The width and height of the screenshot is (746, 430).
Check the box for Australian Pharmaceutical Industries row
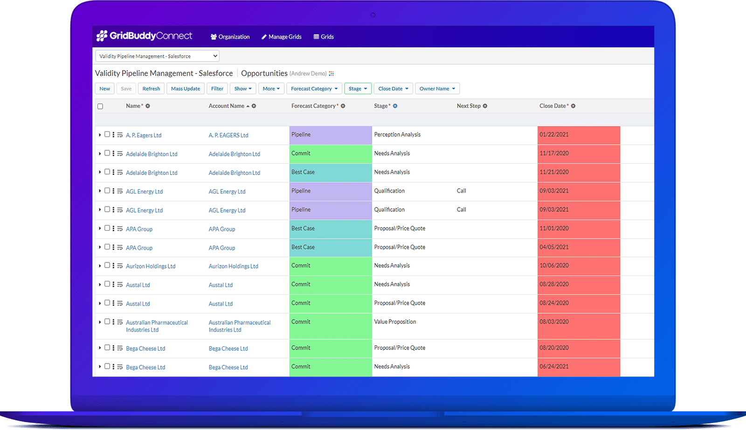tap(107, 322)
